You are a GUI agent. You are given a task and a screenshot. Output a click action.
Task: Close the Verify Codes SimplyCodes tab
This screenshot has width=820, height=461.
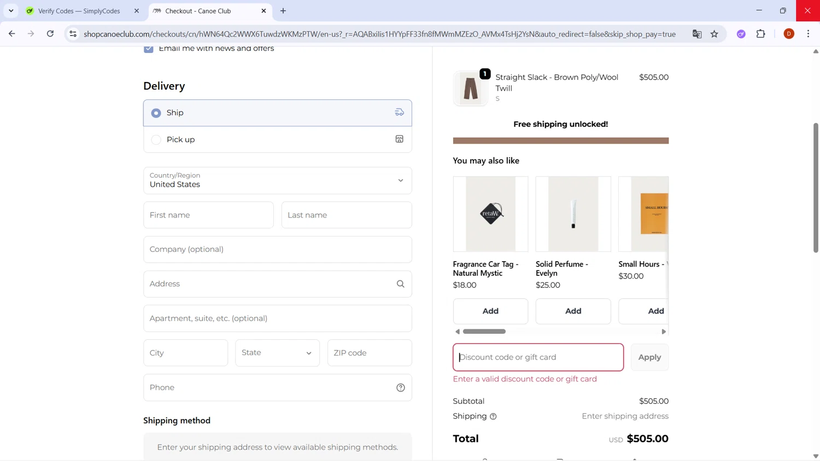pyautogui.click(x=137, y=11)
